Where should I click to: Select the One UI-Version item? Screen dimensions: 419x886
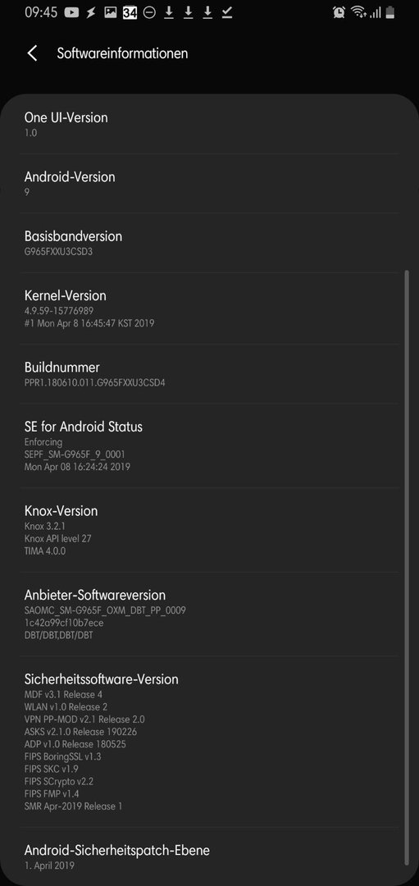click(x=210, y=125)
